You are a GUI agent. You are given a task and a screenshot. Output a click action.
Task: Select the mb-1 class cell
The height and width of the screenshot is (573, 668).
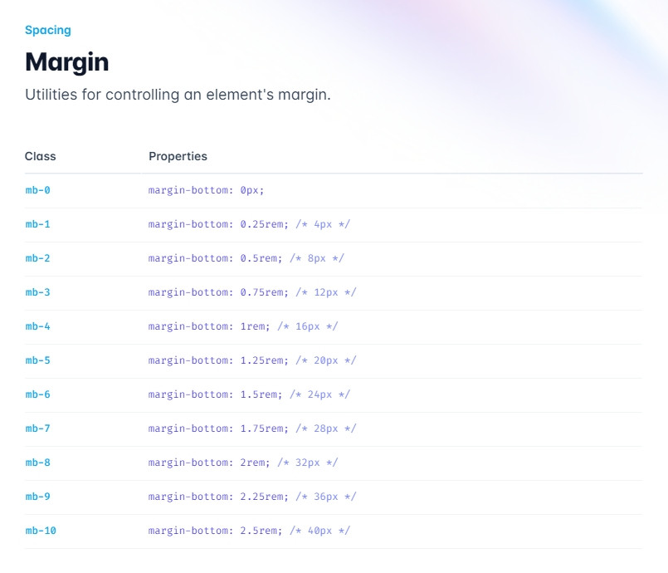point(37,224)
